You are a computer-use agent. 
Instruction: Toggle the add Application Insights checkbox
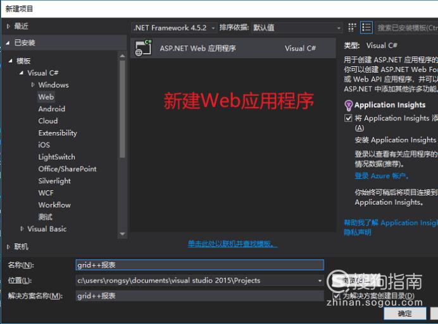tap(348, 118)
